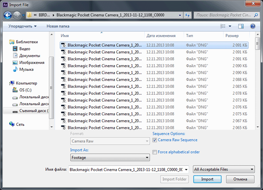
Task: Open the Import As Footage dropdown
Action: pyautogui.click(x=110, y=157)
